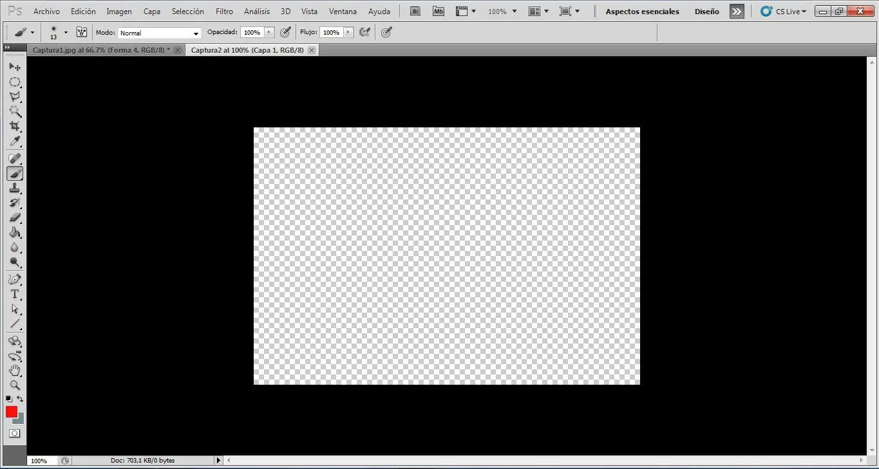
Task: Click the Opacidad percentage field
Action: 252,32
